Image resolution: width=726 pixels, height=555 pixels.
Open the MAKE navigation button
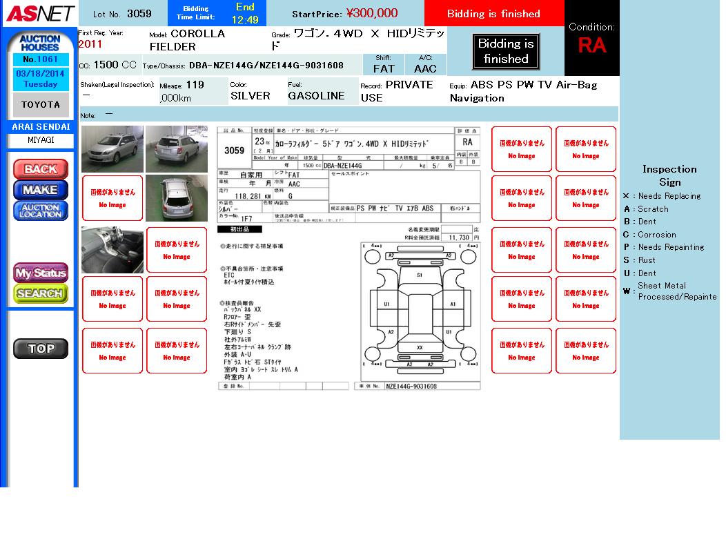coord(41,189)
